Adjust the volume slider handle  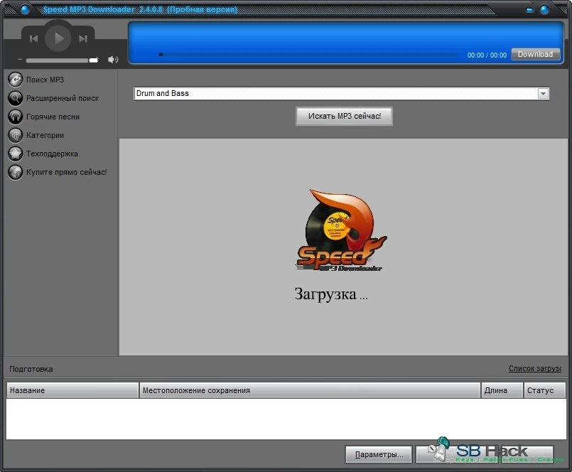[x=94, y=60]
